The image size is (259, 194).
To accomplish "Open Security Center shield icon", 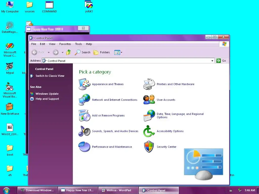I will tap(149, 147).
